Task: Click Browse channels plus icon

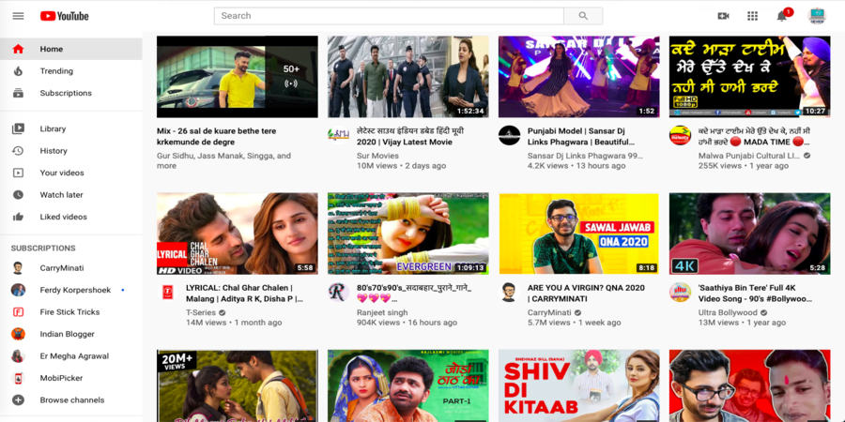Action: (19, 399)
